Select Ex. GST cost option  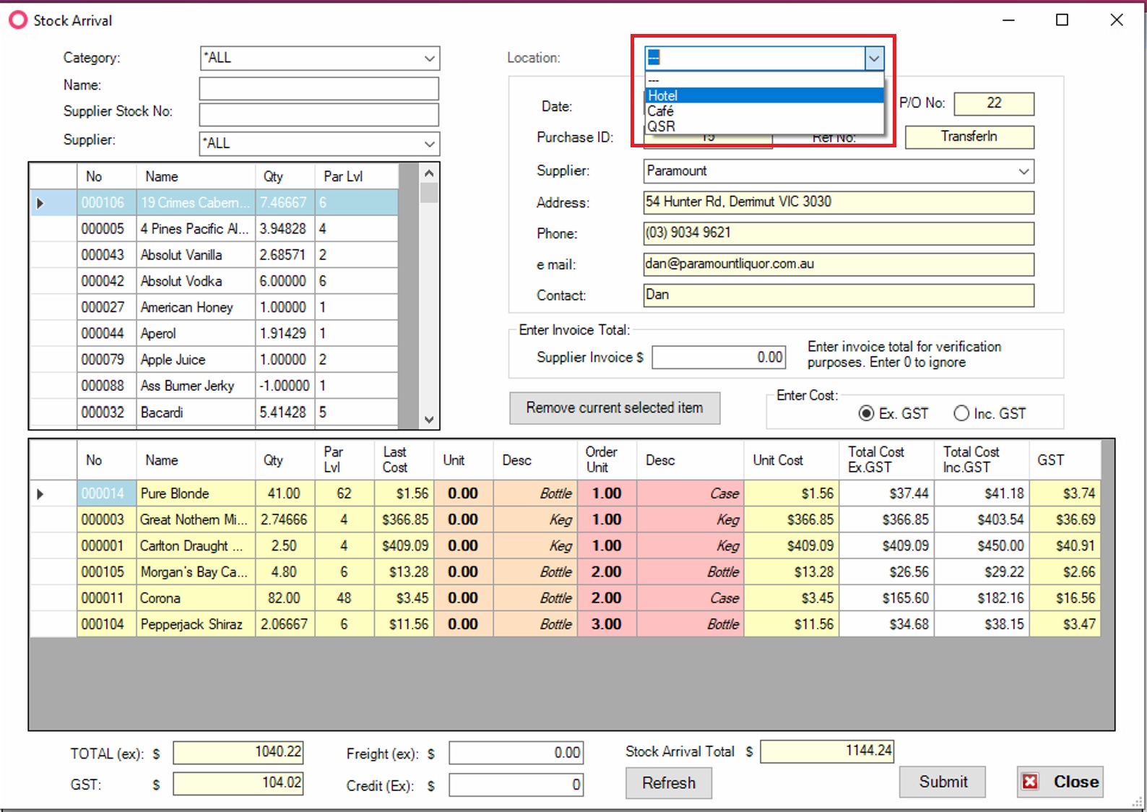(x=866, y=413)
